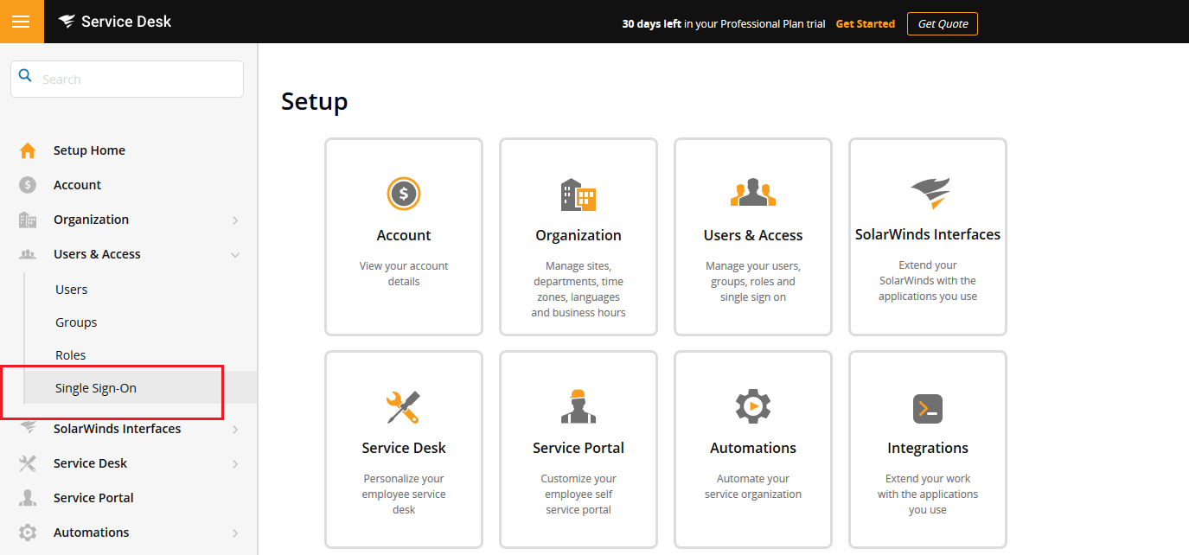Click the SolarWinds Interfaces sidebar icon
Viewport: 1189px width, 555px height.
tap(28, 429)
